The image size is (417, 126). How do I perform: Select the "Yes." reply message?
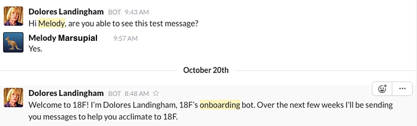click(x=35, y=49)
